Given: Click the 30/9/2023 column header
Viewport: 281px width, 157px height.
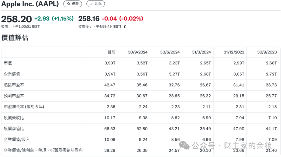Looking at the screenshot, I should [267, 52].
